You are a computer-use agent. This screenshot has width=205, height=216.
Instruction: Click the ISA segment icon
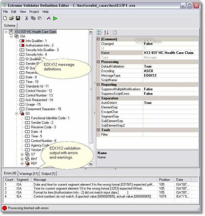[17, 36]
